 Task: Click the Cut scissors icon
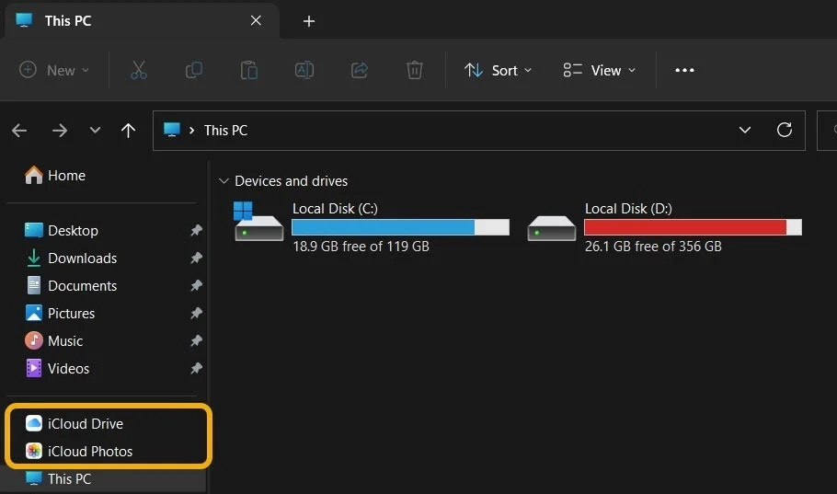click(x=139, y=70)
